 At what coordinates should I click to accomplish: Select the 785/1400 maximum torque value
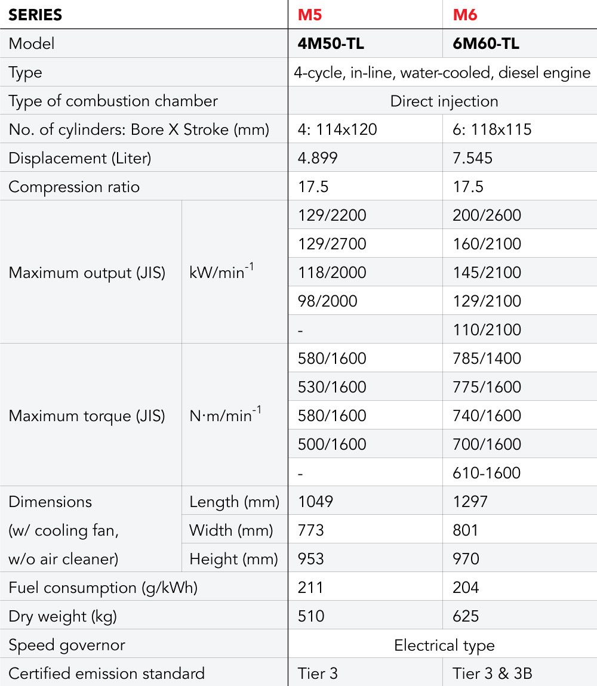click(487, 359)
